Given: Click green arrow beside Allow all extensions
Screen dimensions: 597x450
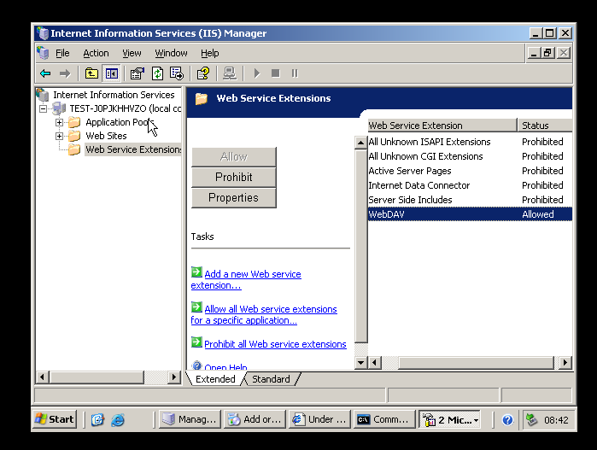Looking at the screenshot, I should 196,307.
